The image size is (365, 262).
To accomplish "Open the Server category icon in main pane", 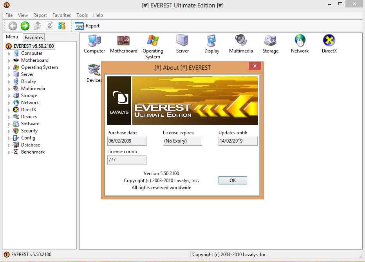I will click(182, 40).
